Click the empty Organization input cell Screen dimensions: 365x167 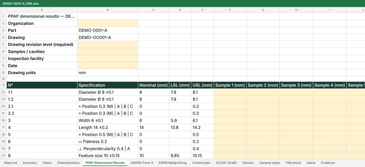pyautogui.click(x=108, y=23)
